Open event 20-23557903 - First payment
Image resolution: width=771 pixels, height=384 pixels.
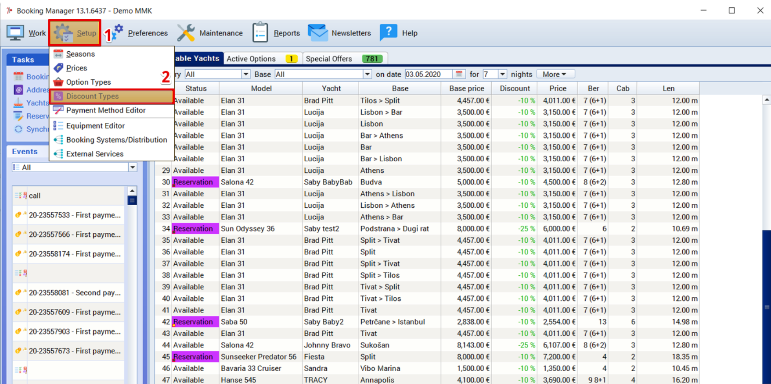[x=75, y=331]
